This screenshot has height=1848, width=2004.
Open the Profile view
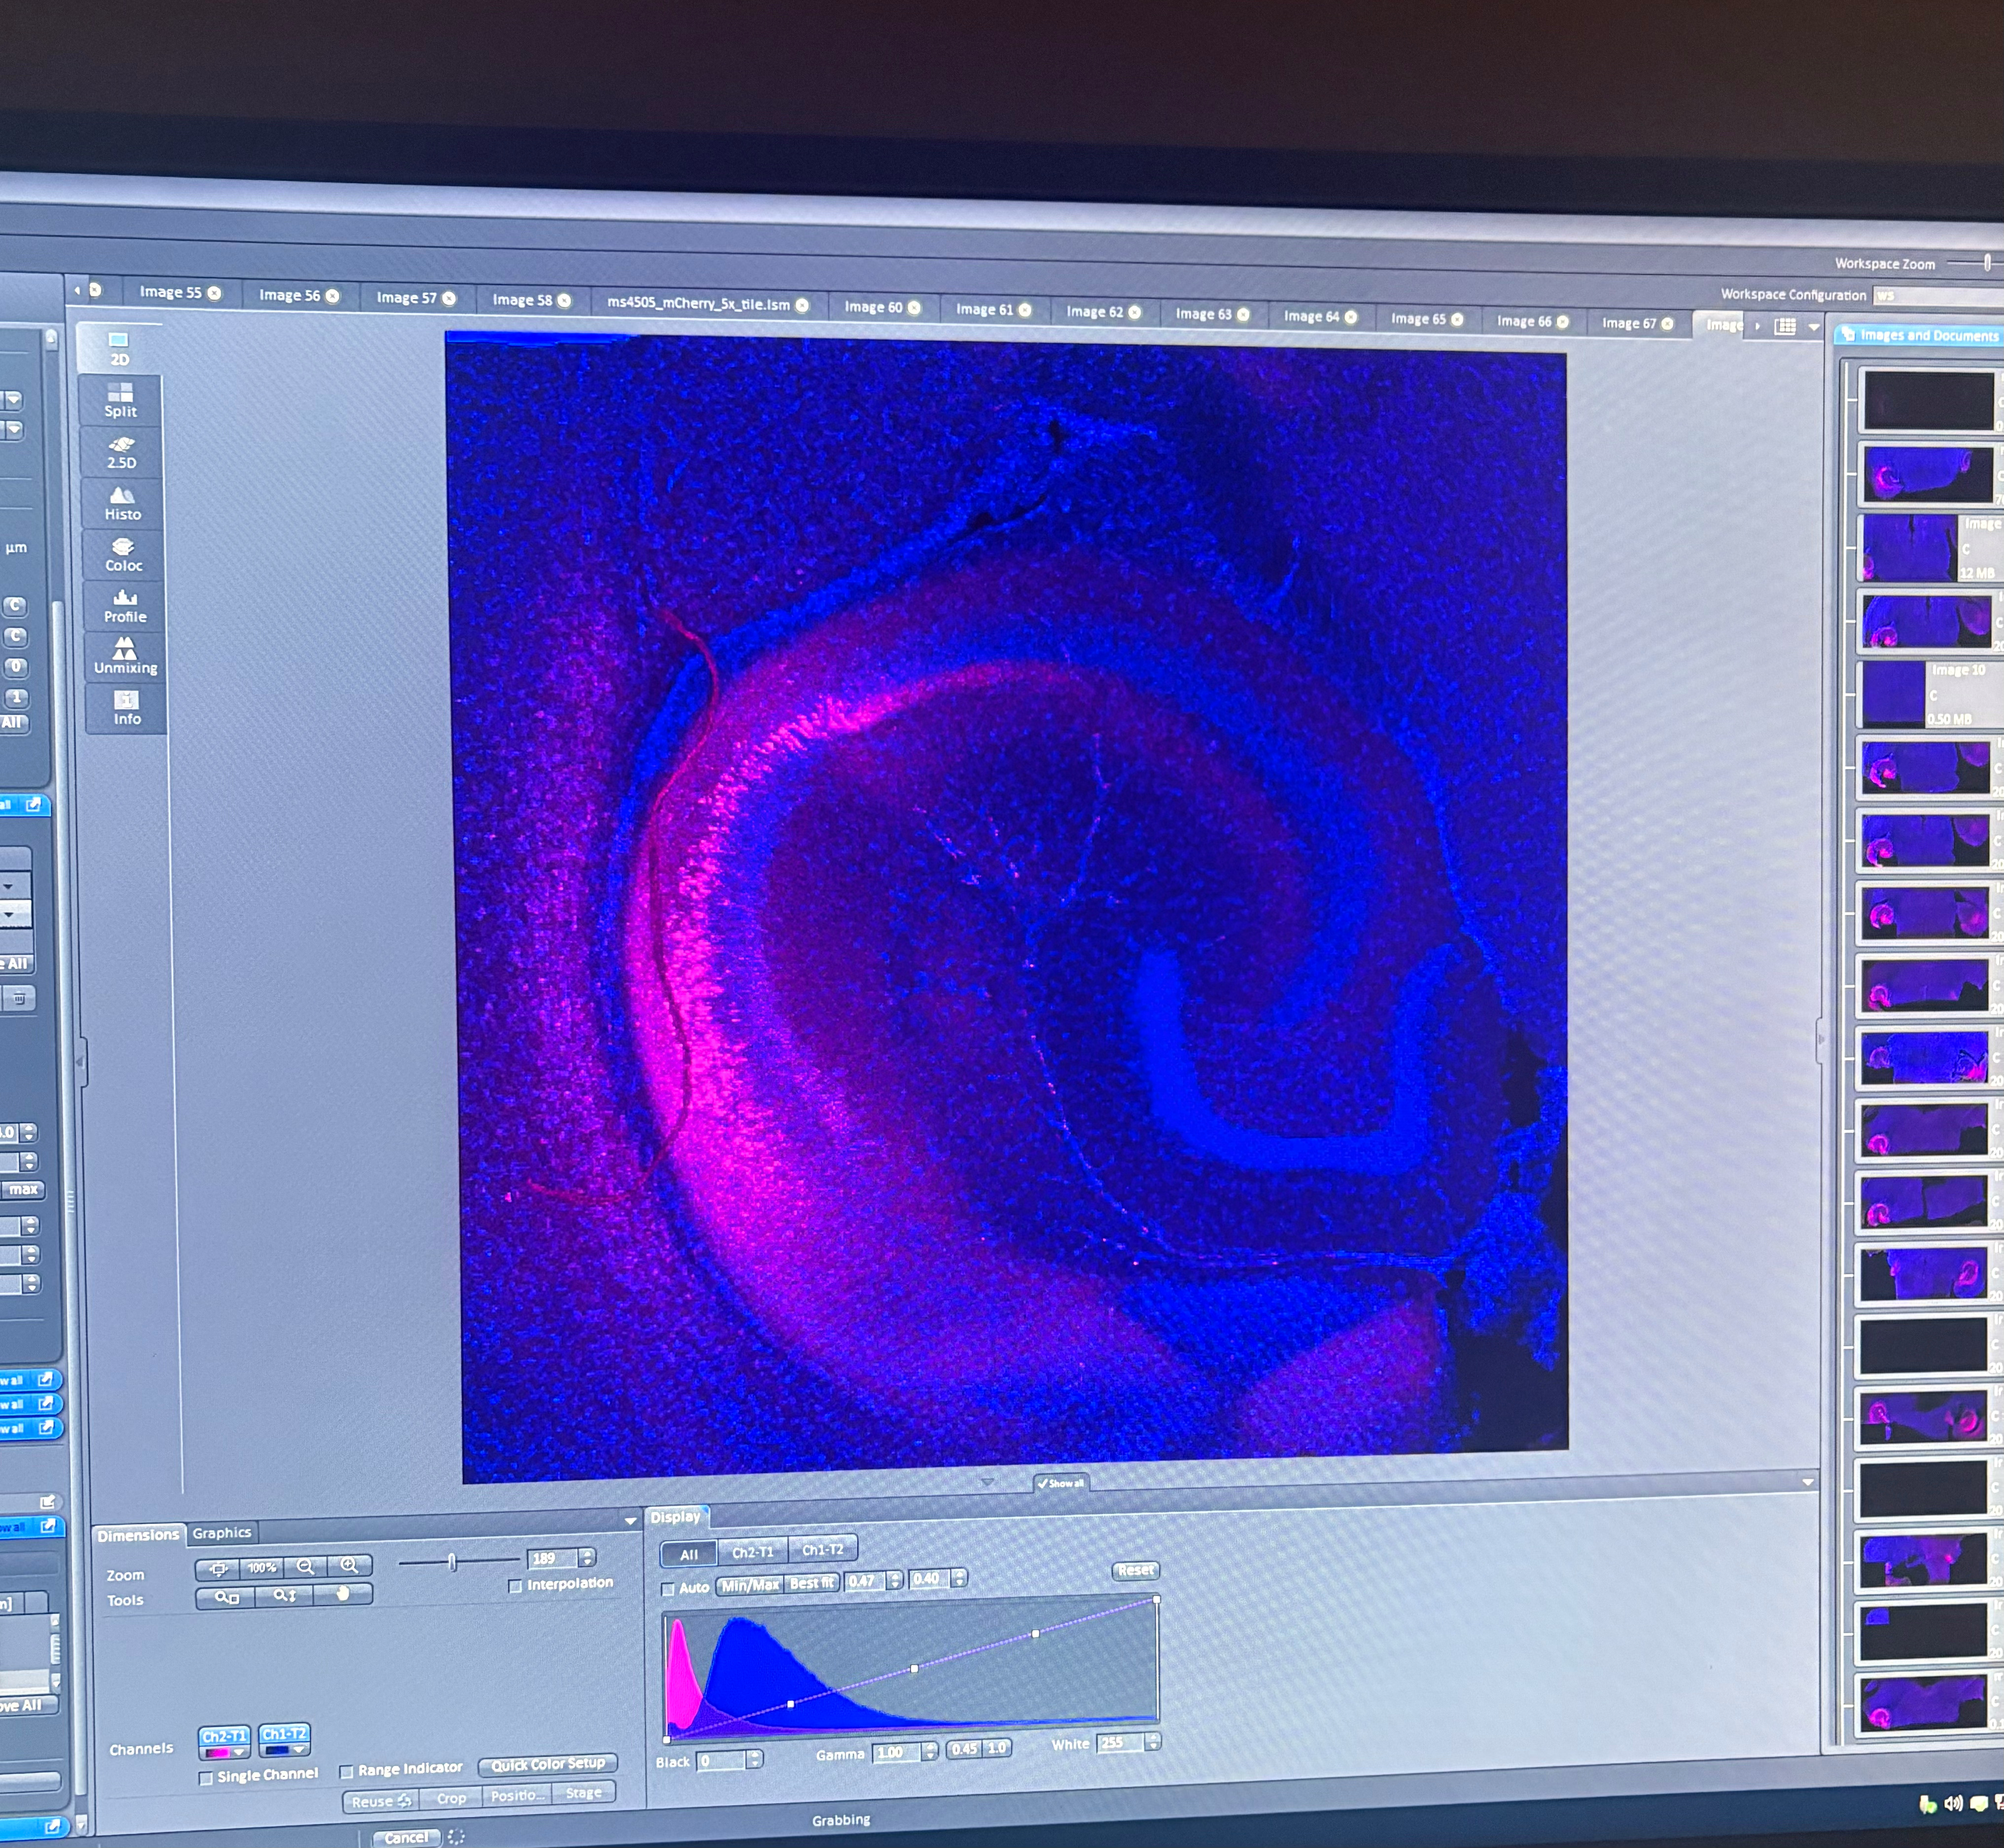click(125, 606)
